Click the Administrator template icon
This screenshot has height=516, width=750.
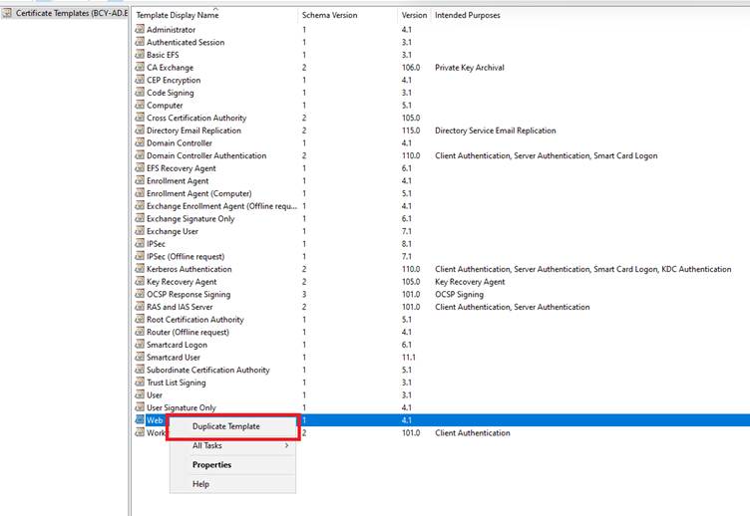pos(140,29)
